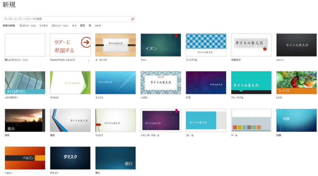This screenshot has width=318, height=176.
Task: Open the blank 新しいプレゼンテーション thumbnail
Action: click(25, 45)
